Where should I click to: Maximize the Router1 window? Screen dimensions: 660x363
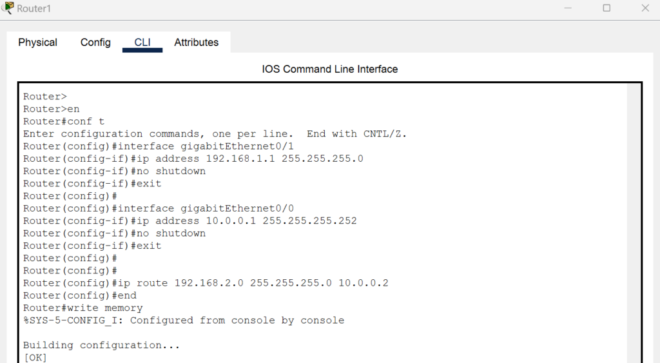pyautogui.click(x=607, y=8)
